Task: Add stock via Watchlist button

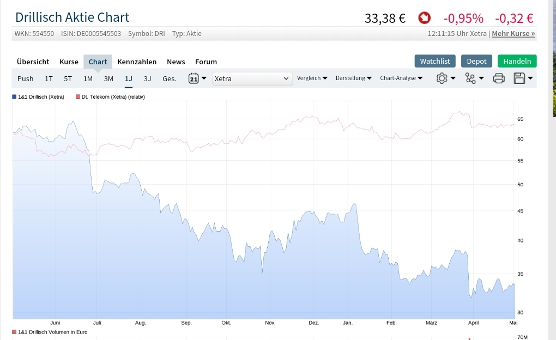Action: (x=434, y=61)
